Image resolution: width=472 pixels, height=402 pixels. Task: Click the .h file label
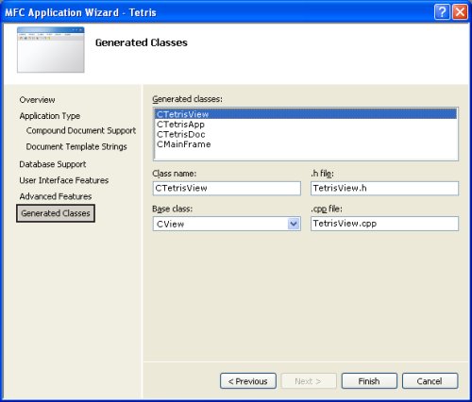click(x=322, y=174)
